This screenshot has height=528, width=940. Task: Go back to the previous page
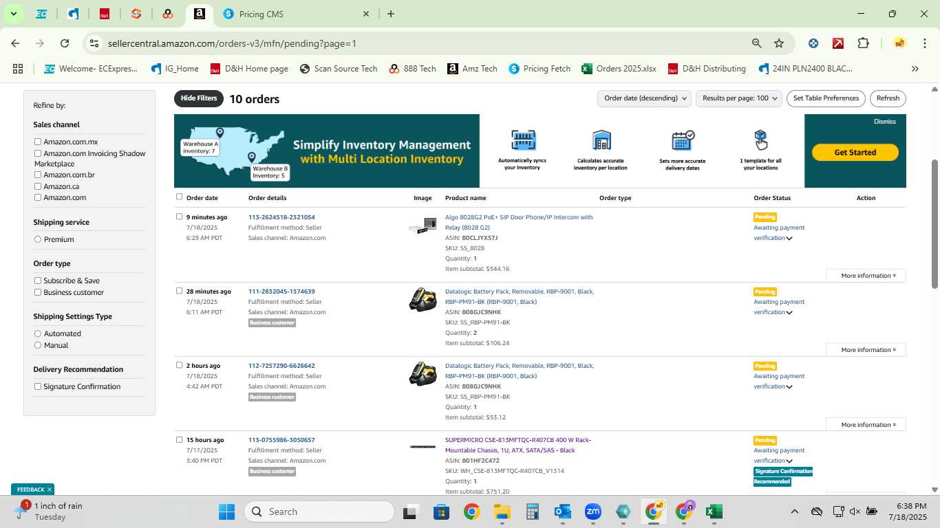coord(15,43)
